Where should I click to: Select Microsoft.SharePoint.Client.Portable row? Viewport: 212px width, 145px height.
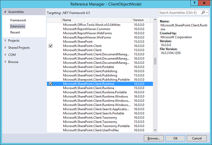pyautogui.click(x=100, y=67)
